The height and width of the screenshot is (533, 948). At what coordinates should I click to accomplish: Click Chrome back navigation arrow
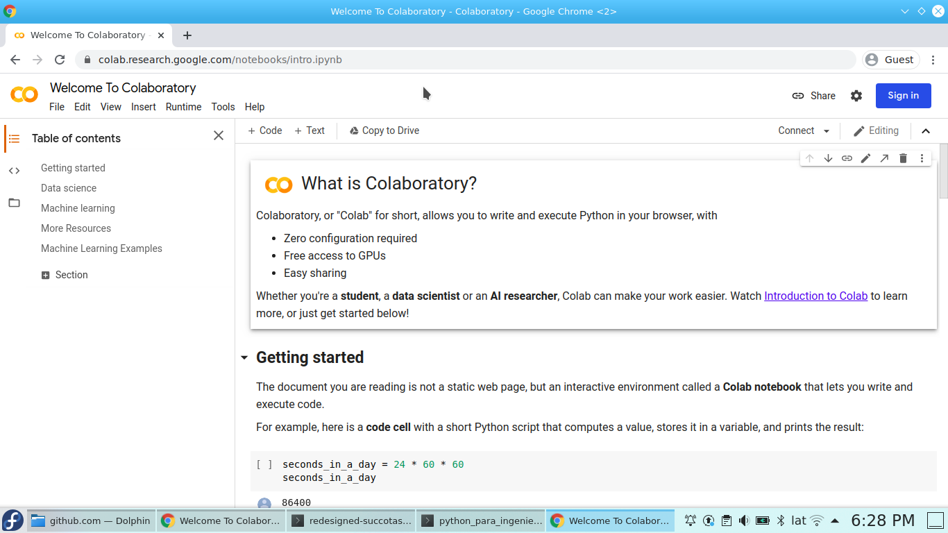click(15, 60)
